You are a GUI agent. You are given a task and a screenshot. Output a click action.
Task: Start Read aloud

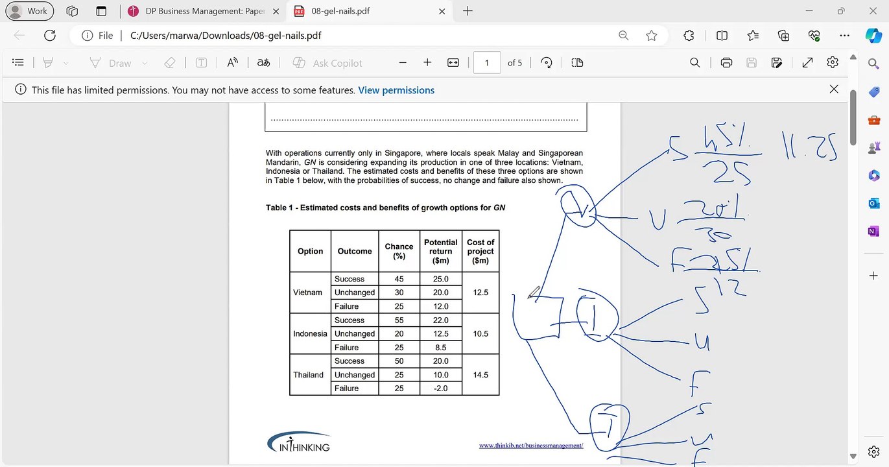click(x=233, y=63)
